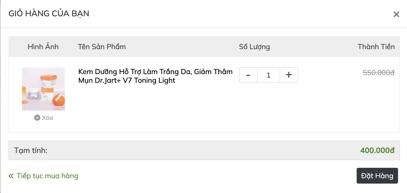Image resolution: width=407 pixels, height=193 pixels.
Task: Click the circular X icon beside Xóa
Action: click(x=37, y=118)
